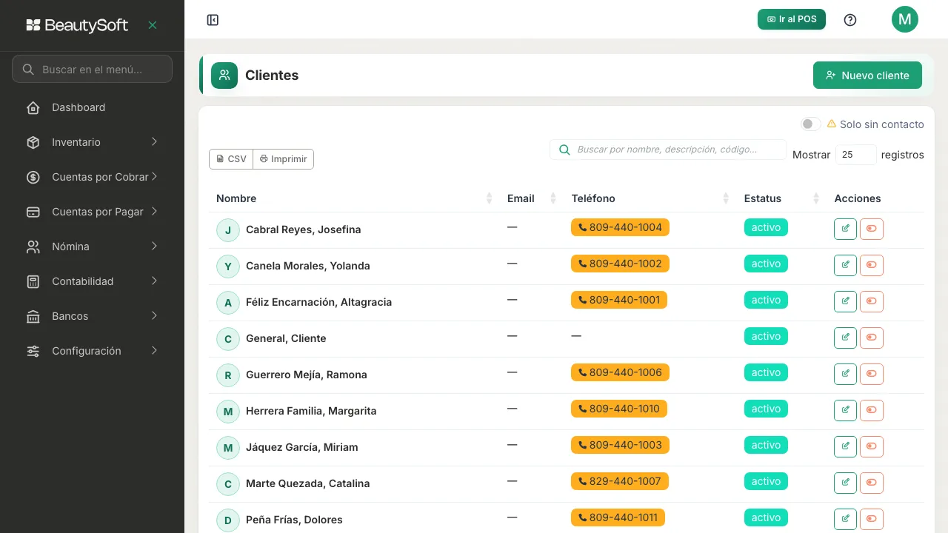
Task: Expand the Inventario submenu chevron
Action: point(155,141)
